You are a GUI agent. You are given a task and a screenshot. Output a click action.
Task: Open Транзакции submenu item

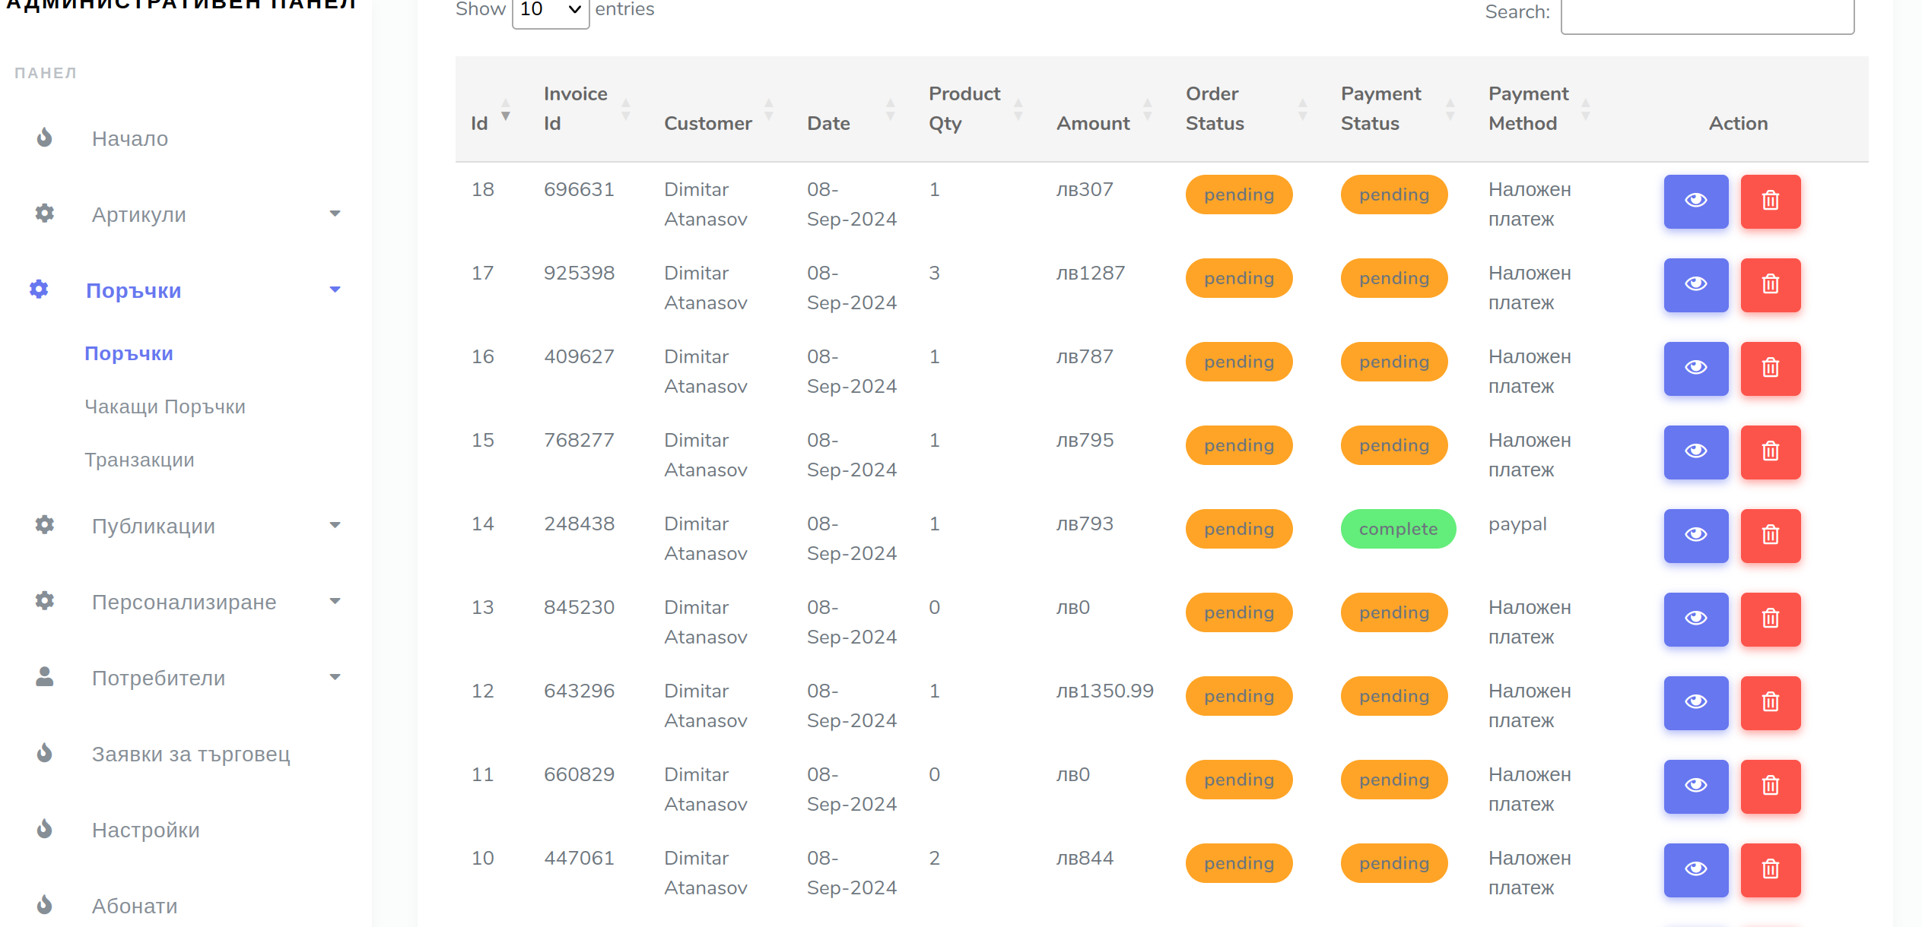pos(139,460)
